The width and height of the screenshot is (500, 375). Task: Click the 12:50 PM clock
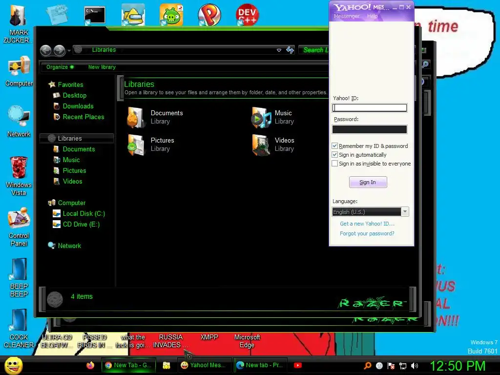pos(458,366)
